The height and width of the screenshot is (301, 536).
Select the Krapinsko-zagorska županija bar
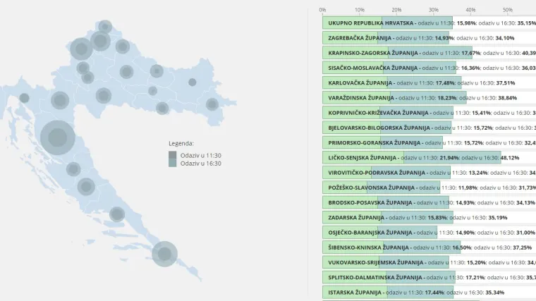[397, 53]
